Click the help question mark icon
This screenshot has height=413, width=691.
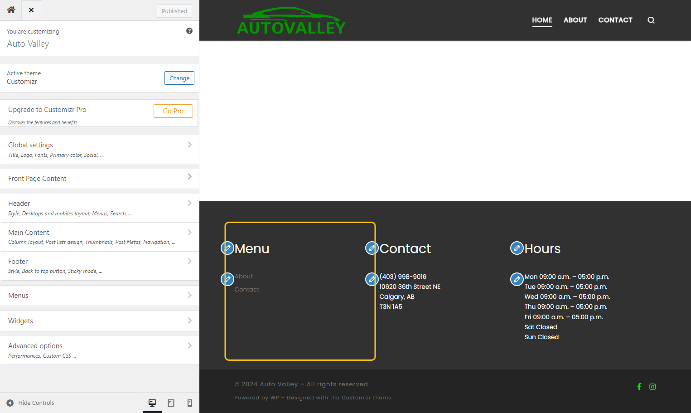189,31
